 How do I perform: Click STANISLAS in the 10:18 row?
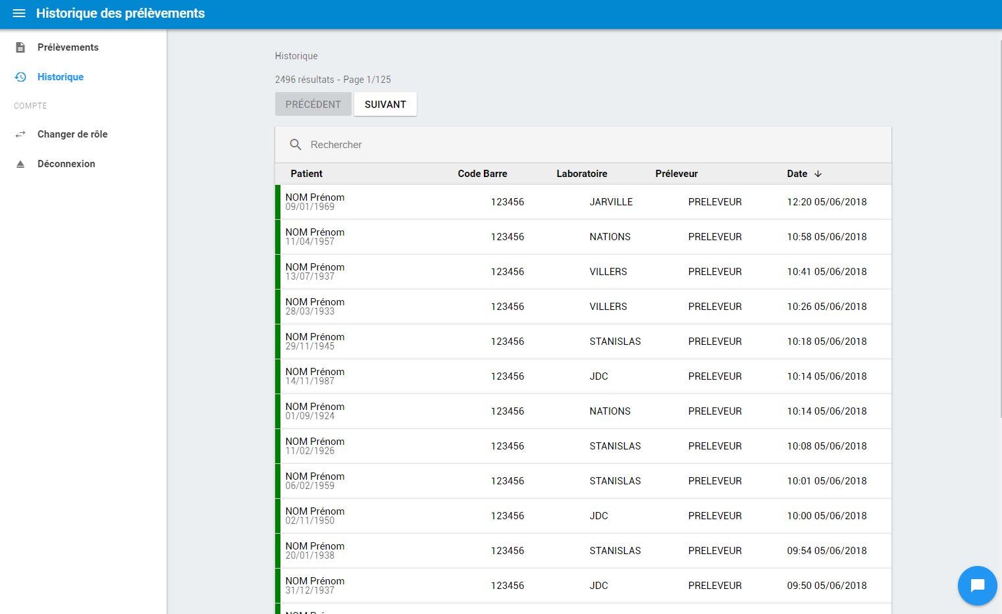point(616,342)
